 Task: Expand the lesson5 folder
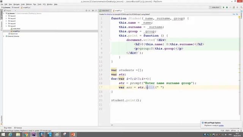[x=6, y=21]
